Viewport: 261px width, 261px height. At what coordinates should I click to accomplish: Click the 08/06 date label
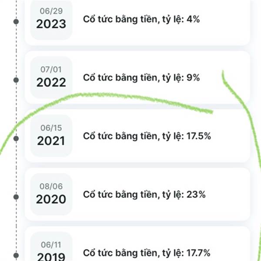click(51, 186)
